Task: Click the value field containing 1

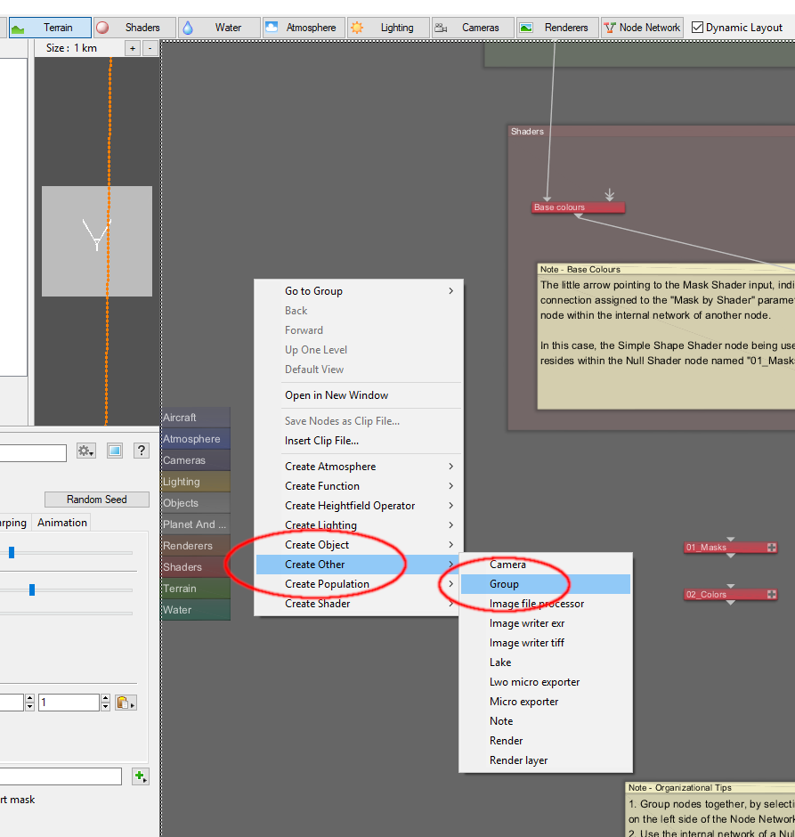Action: (x=69, y=703)
